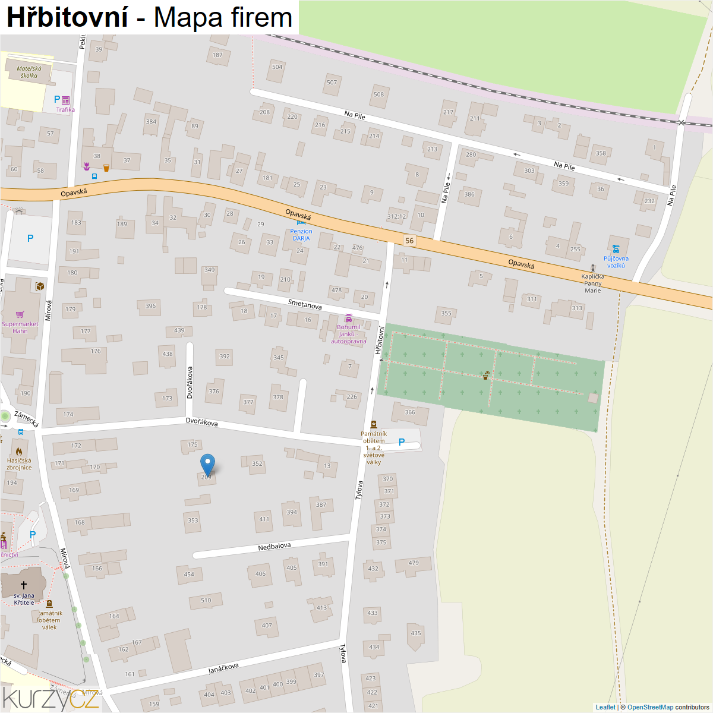
Task: Click the road number 56 shield
Action: tap(409, 241)
